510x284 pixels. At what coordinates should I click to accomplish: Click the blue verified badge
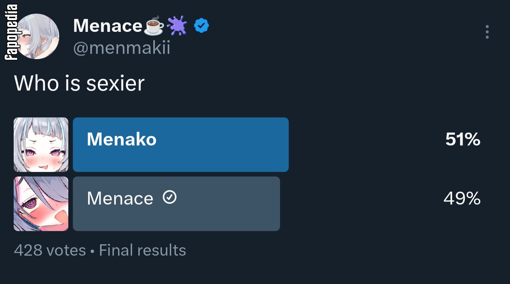pos(201,26)
